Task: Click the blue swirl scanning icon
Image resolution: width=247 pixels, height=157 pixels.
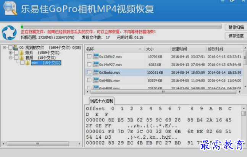Action: pyautogui.click(x=9, y=33)
